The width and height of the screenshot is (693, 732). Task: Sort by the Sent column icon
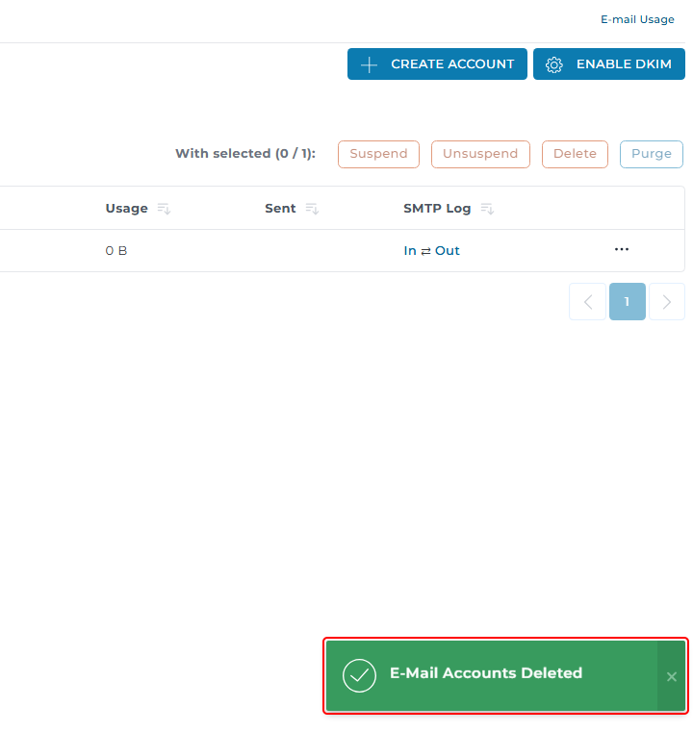312,209
